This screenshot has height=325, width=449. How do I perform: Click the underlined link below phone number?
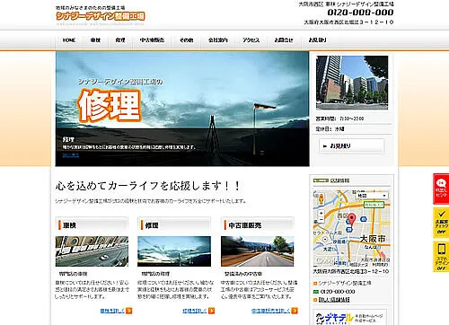pos(334,300)
